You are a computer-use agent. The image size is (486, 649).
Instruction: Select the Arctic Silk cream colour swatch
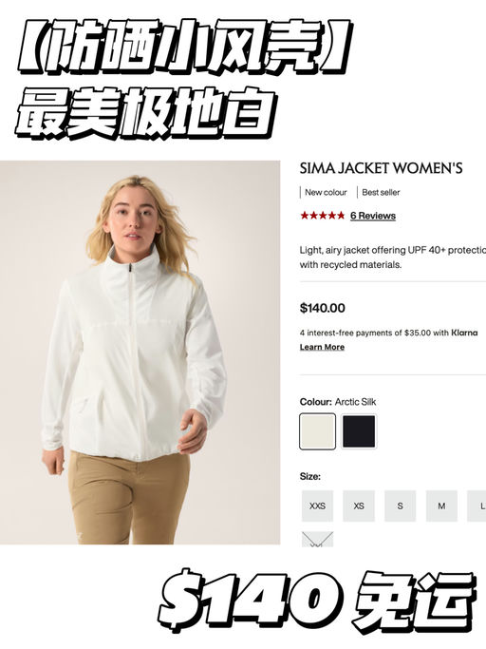[x=317, y=431]
